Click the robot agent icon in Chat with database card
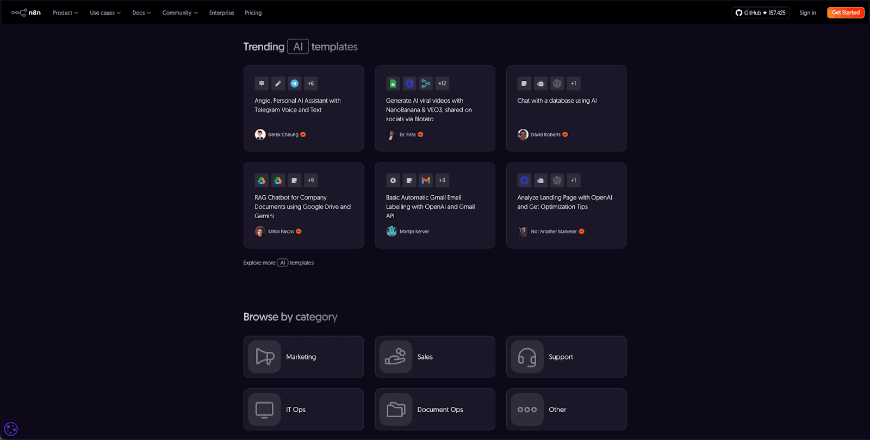The image size is (870, 440). pyautogui.click(x=540, y=83)
